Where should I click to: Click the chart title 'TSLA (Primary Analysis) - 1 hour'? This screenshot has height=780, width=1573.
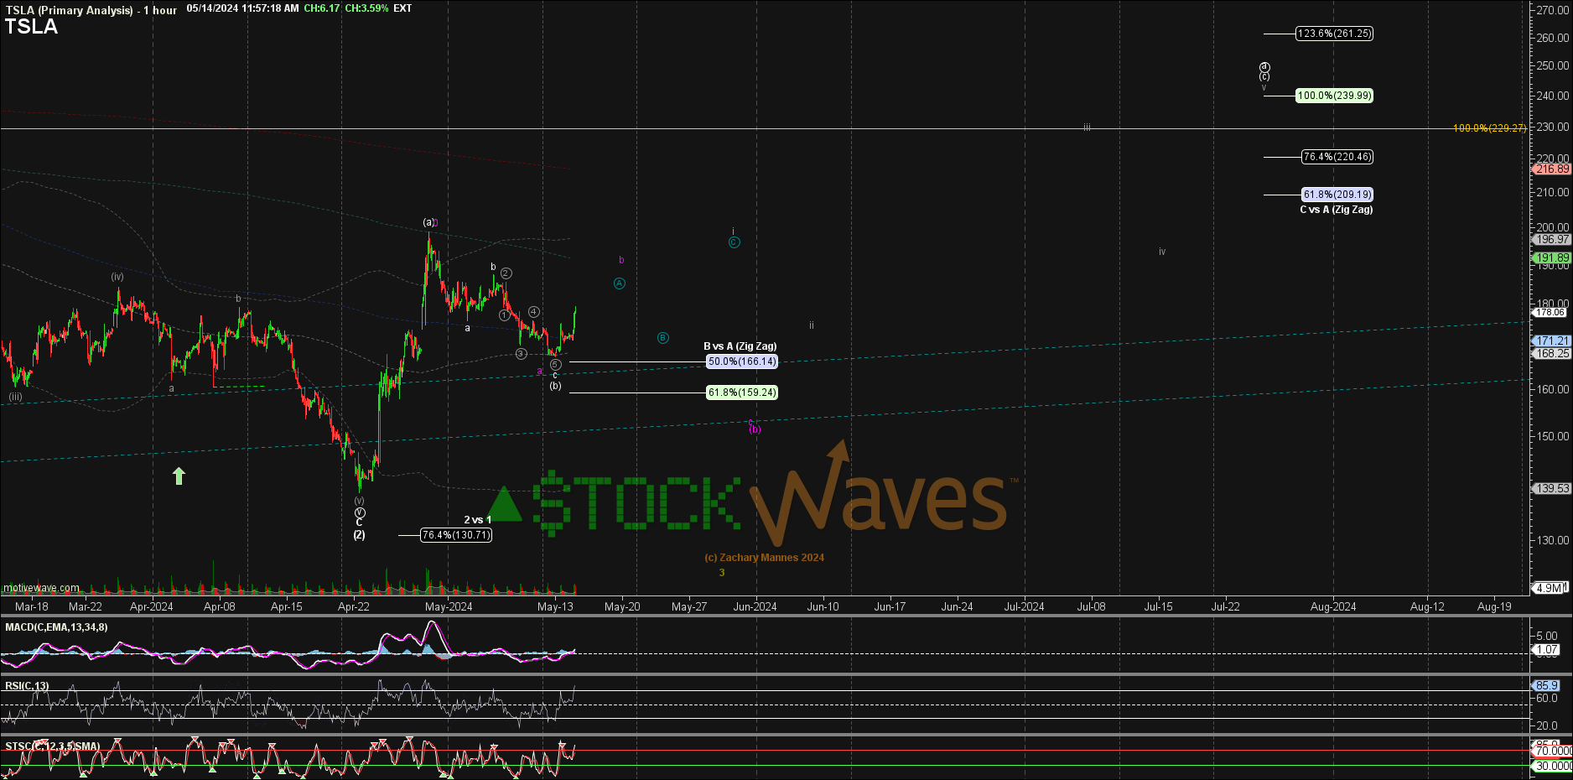click(91, 9)
